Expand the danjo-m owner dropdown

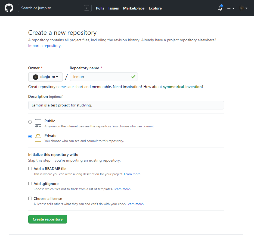coord(45,77)
